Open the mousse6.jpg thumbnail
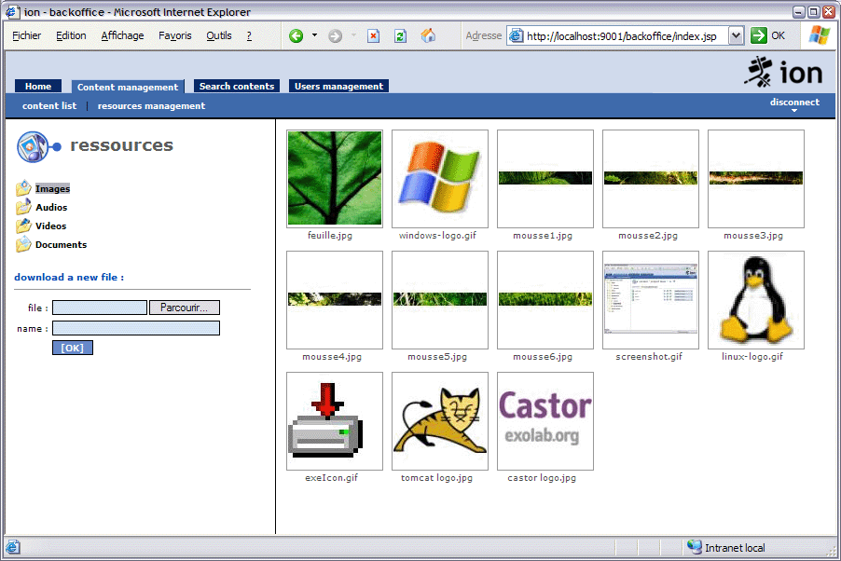The image size is (841, 561). pos(545,299)
